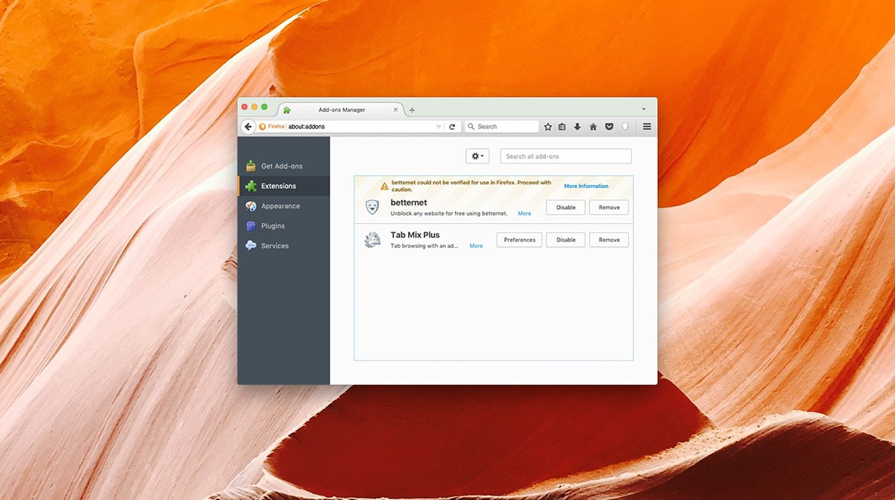Open the Services category
The image size is (895, 500).
(283, 246)
